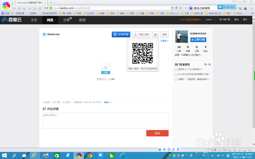
Task: Click the comment text box
Action: pos(106,121)
